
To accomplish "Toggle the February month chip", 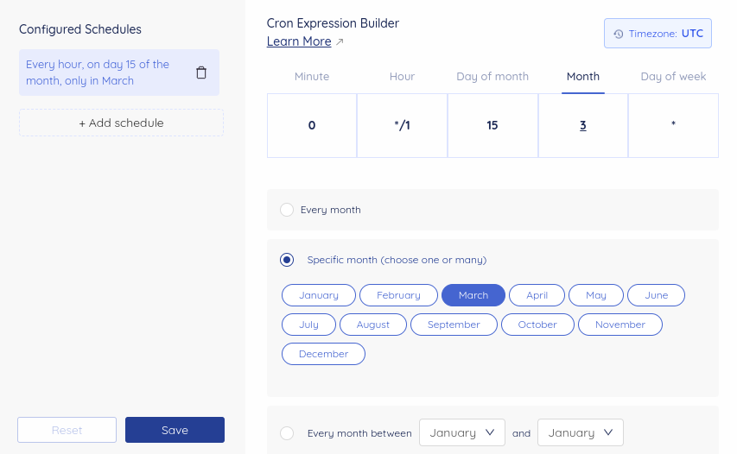I will [398, 295].
